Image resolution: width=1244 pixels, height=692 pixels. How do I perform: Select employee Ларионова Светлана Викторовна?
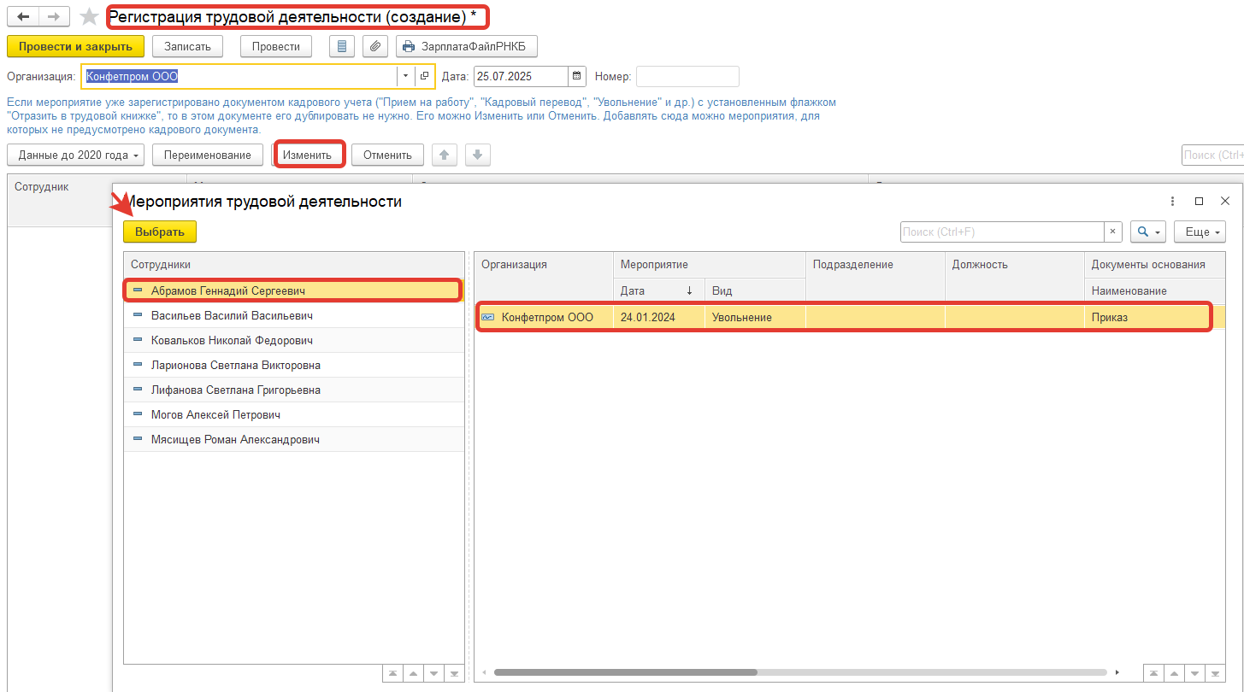point(235,365)
